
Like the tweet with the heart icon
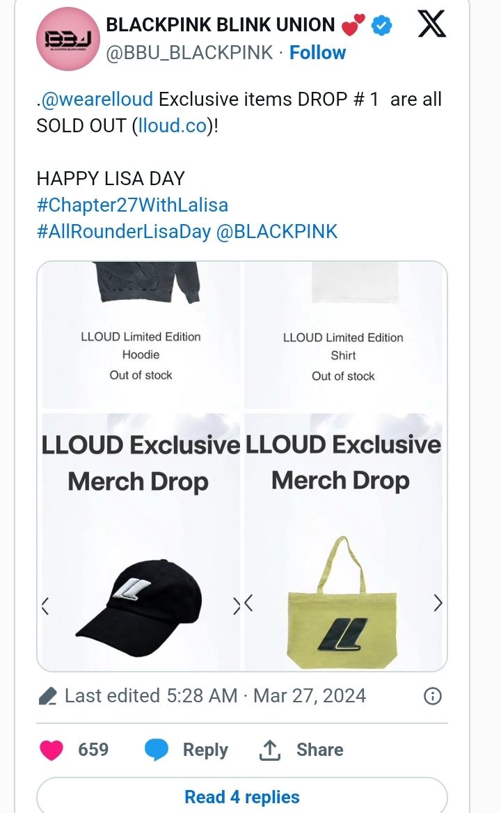click(x=51, y=750)
